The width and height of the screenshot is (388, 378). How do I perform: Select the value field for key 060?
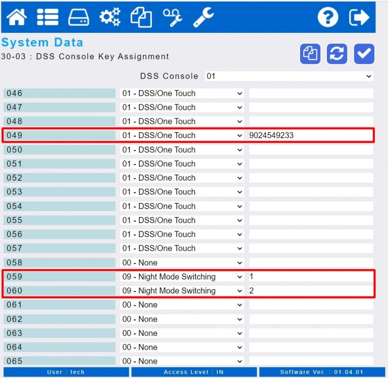pyautogui.click(x=311, y=291)
